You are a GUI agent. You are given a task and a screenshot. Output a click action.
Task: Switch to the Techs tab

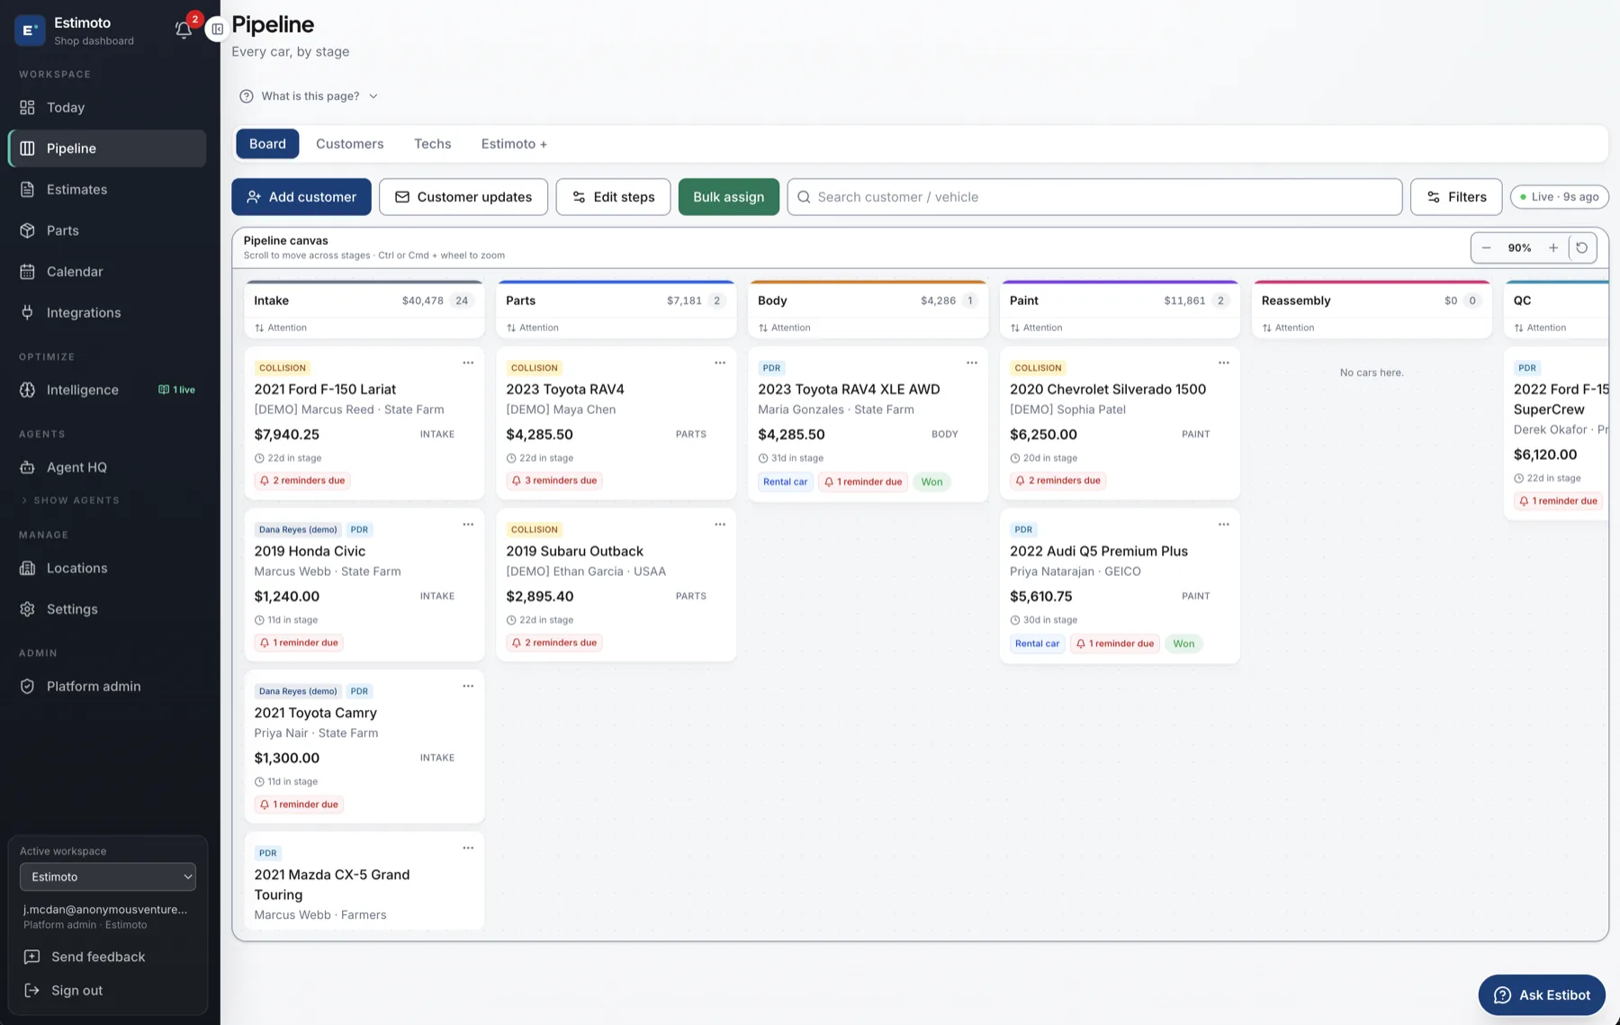click(x=433, y=144)
